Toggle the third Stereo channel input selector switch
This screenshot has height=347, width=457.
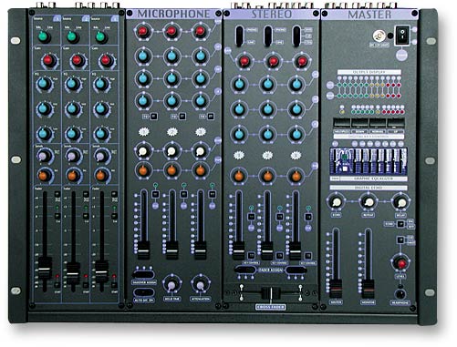coord(296,36)
